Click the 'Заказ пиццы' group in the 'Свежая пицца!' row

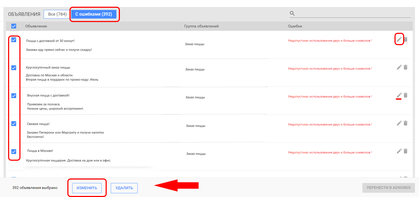coord(196,126)
